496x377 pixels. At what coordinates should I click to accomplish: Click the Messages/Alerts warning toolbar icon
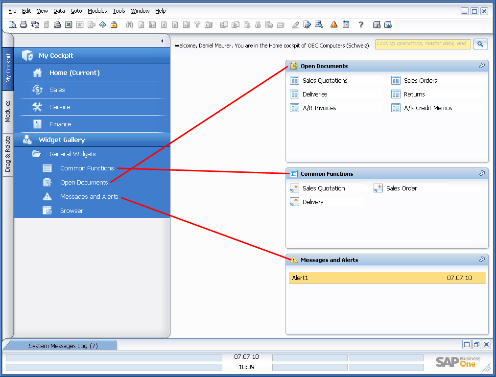(x=334, y=24)
